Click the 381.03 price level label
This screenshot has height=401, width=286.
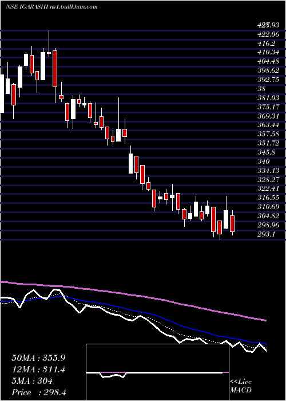point(268,97)
